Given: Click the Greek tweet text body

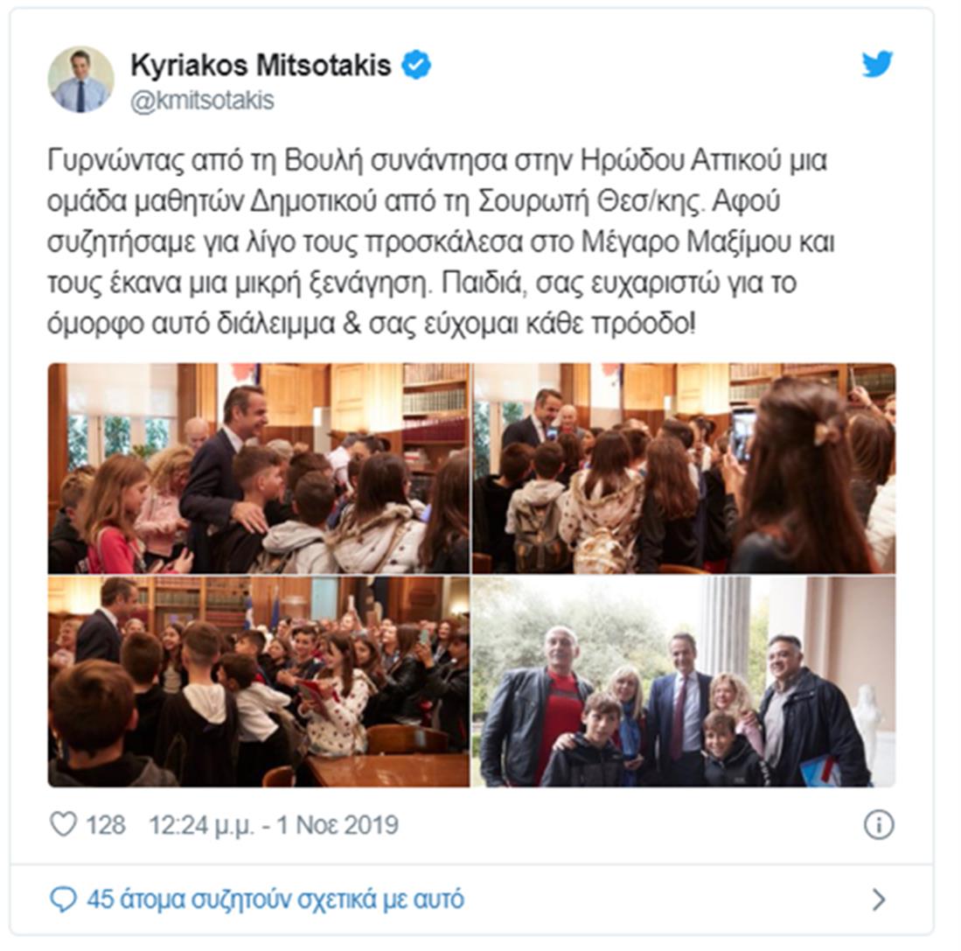Looking at the screenshot, I should coord(441,241).
